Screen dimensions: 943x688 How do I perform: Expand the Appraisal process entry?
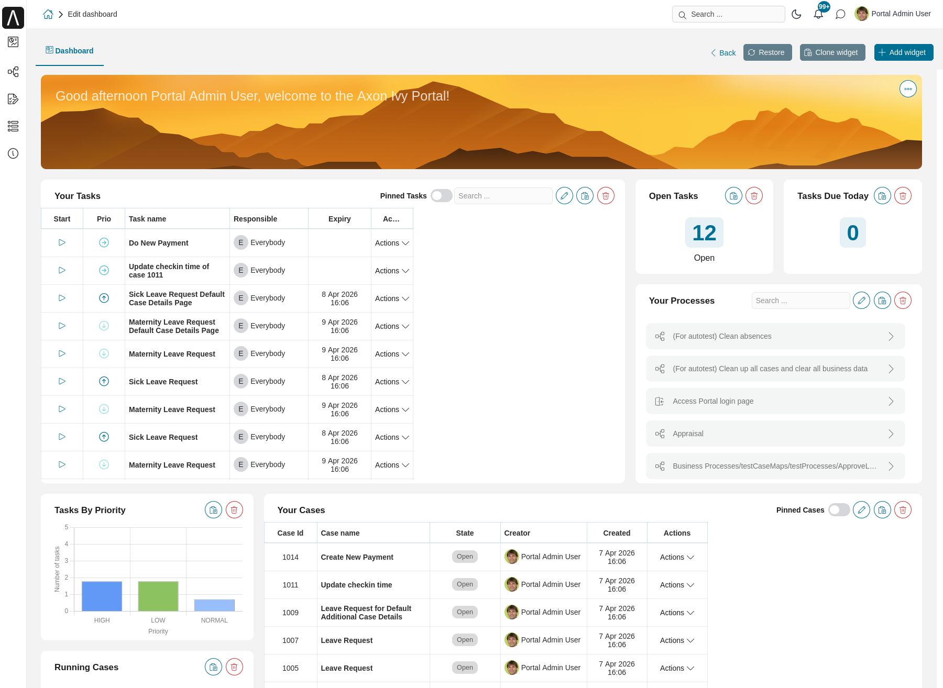point(775,434)
